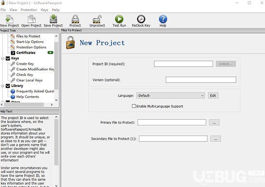Click the blue Help question icon in toolbar
The image size is (265, 187).
coord(163,19)
